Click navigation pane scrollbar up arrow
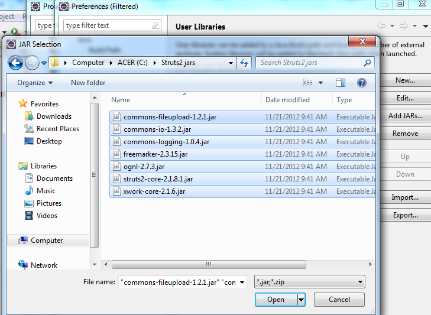431x315 pixels. (x=95, y=98)
